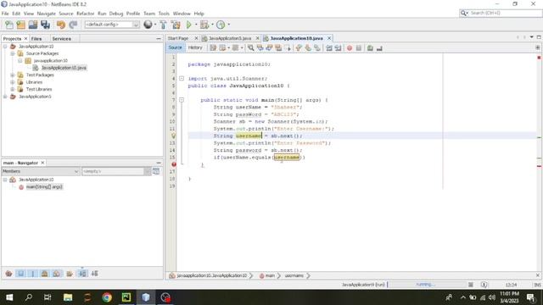Click the Debug Project toolbar icon
Viewport: 543px width, 305px height.
click(x=204, y=25)
